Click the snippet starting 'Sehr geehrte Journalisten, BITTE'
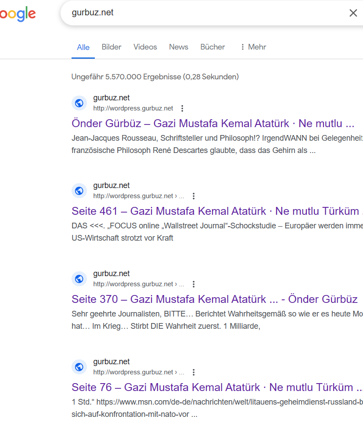363x423 pixels. tap(217, 320)
